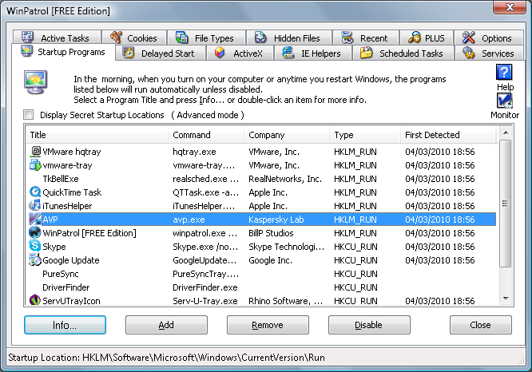Open the Services tab

point(489,53)
